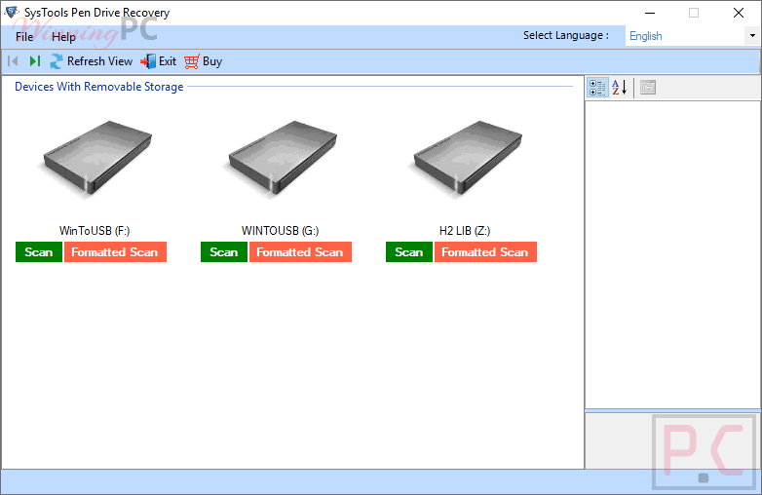The width and height of the screenshot is (762, 495).
Task: Click the WinToUSB (F:) label
Action: click(x=95, y=231)
